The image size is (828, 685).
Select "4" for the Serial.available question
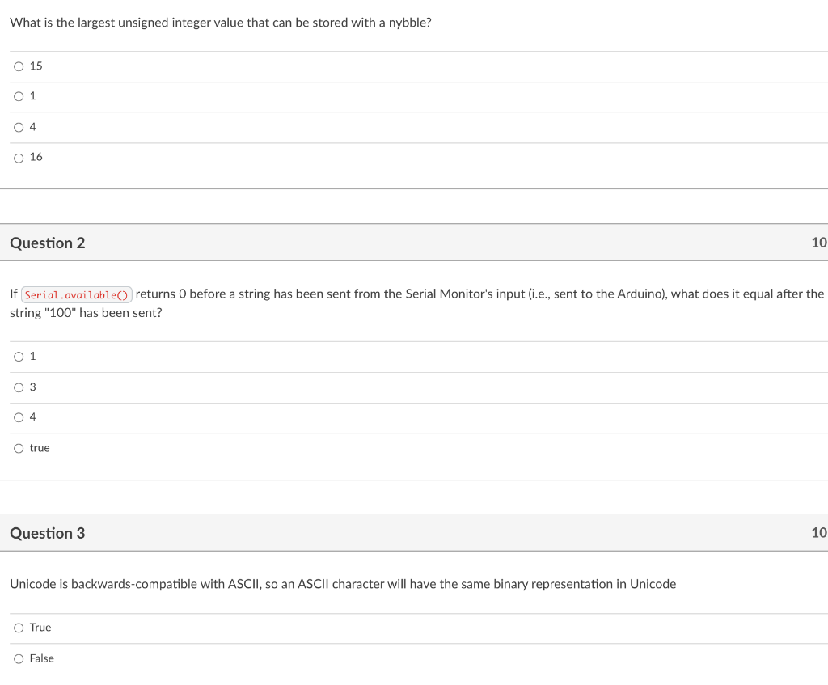point(19,416)
